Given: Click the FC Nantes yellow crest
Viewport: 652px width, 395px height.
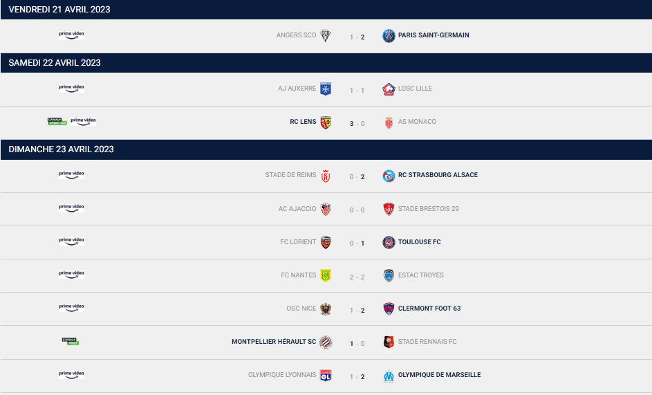Looking at the screenshot, I should point(326,275).
